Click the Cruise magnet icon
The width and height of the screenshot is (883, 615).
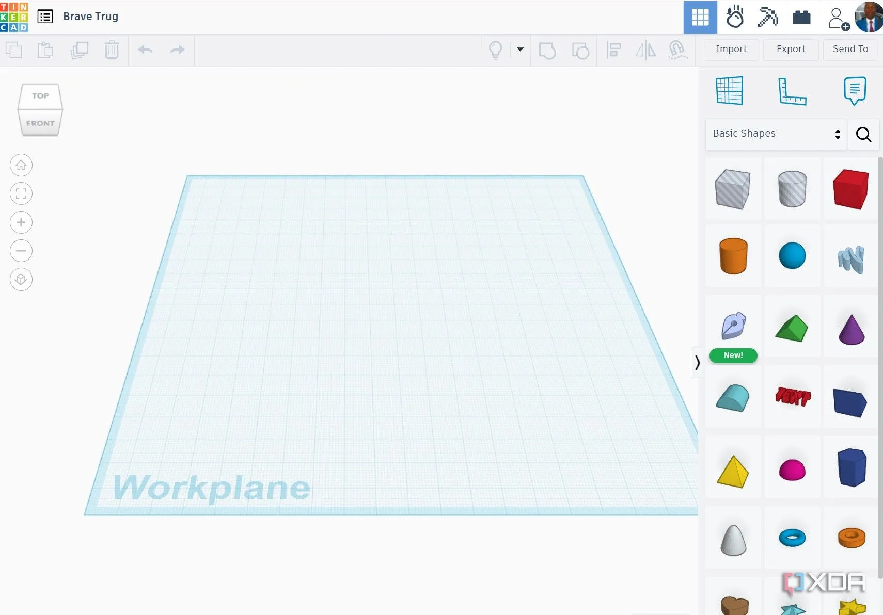(677, 50)
